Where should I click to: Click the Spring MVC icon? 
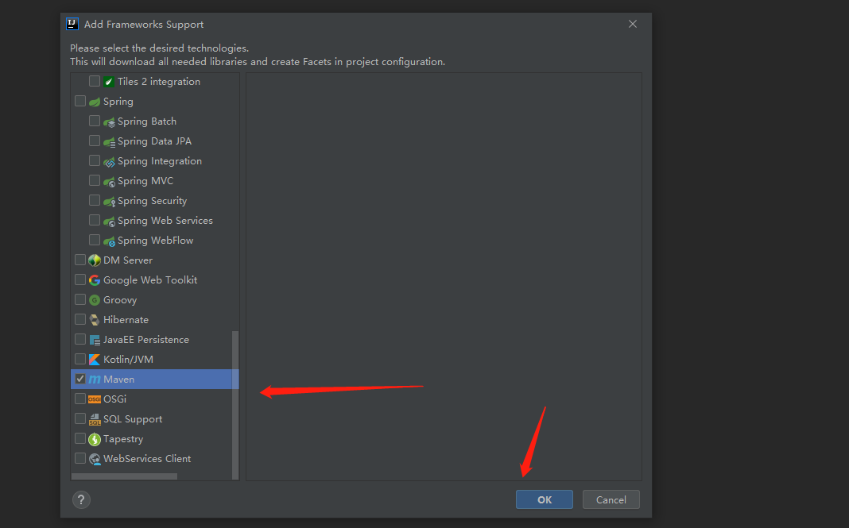[x=109, y=181]
